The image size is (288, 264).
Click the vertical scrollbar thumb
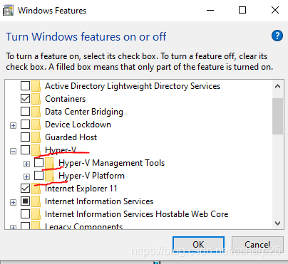(277, 116)
